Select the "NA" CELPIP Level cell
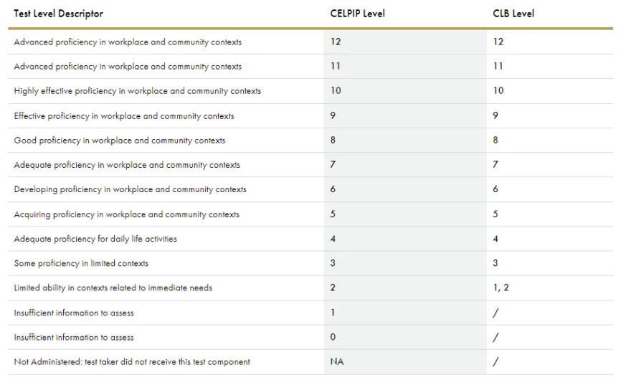The width and height of the screenshot is (626, 385). tap(336, 362)
